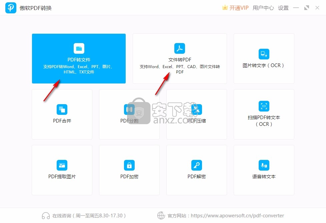The height and width of the screenshot is (223, 326).
Task: Select the PDF转文件 title text
Action: coord(79,60)
